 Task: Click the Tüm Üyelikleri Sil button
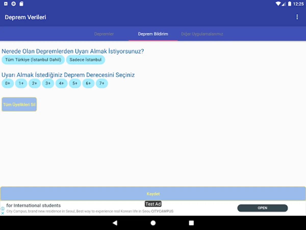click(19, 105)
